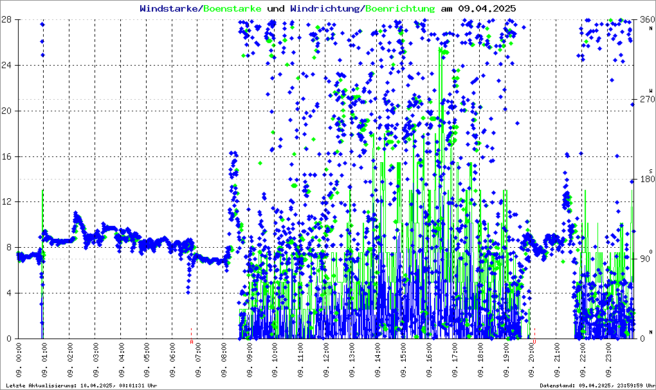Select the wind speed axis label 16
This screenshot has width=656, height=390.
click(6, 156)
